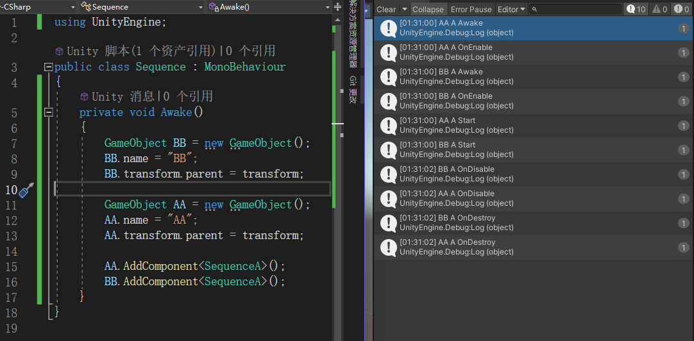Click MonoBehaviour base class in code
This screenshot has height=341, width=694.
(x=245, y=67)
